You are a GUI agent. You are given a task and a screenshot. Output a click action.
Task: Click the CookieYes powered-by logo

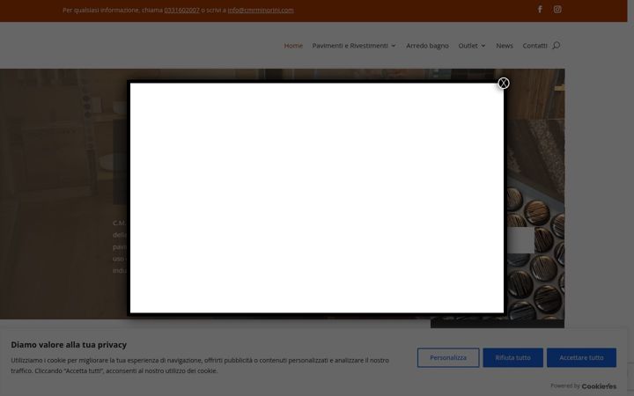[599, 386]
